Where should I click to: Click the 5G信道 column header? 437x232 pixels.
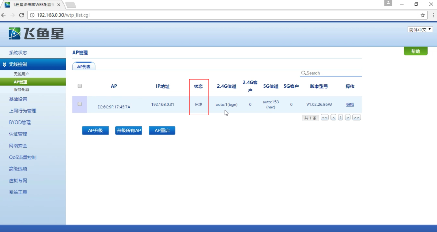click(271, 86)
